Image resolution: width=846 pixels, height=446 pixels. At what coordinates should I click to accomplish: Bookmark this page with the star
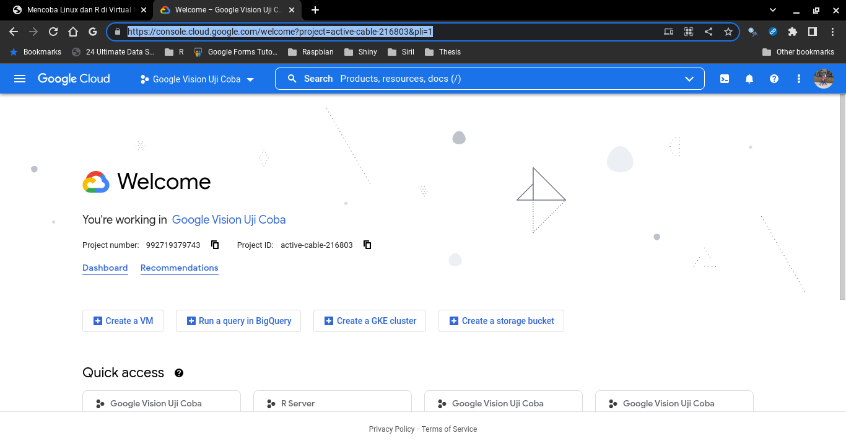(x=728, y=32)
